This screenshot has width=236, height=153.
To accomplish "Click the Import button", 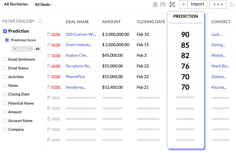I will 197,4.
